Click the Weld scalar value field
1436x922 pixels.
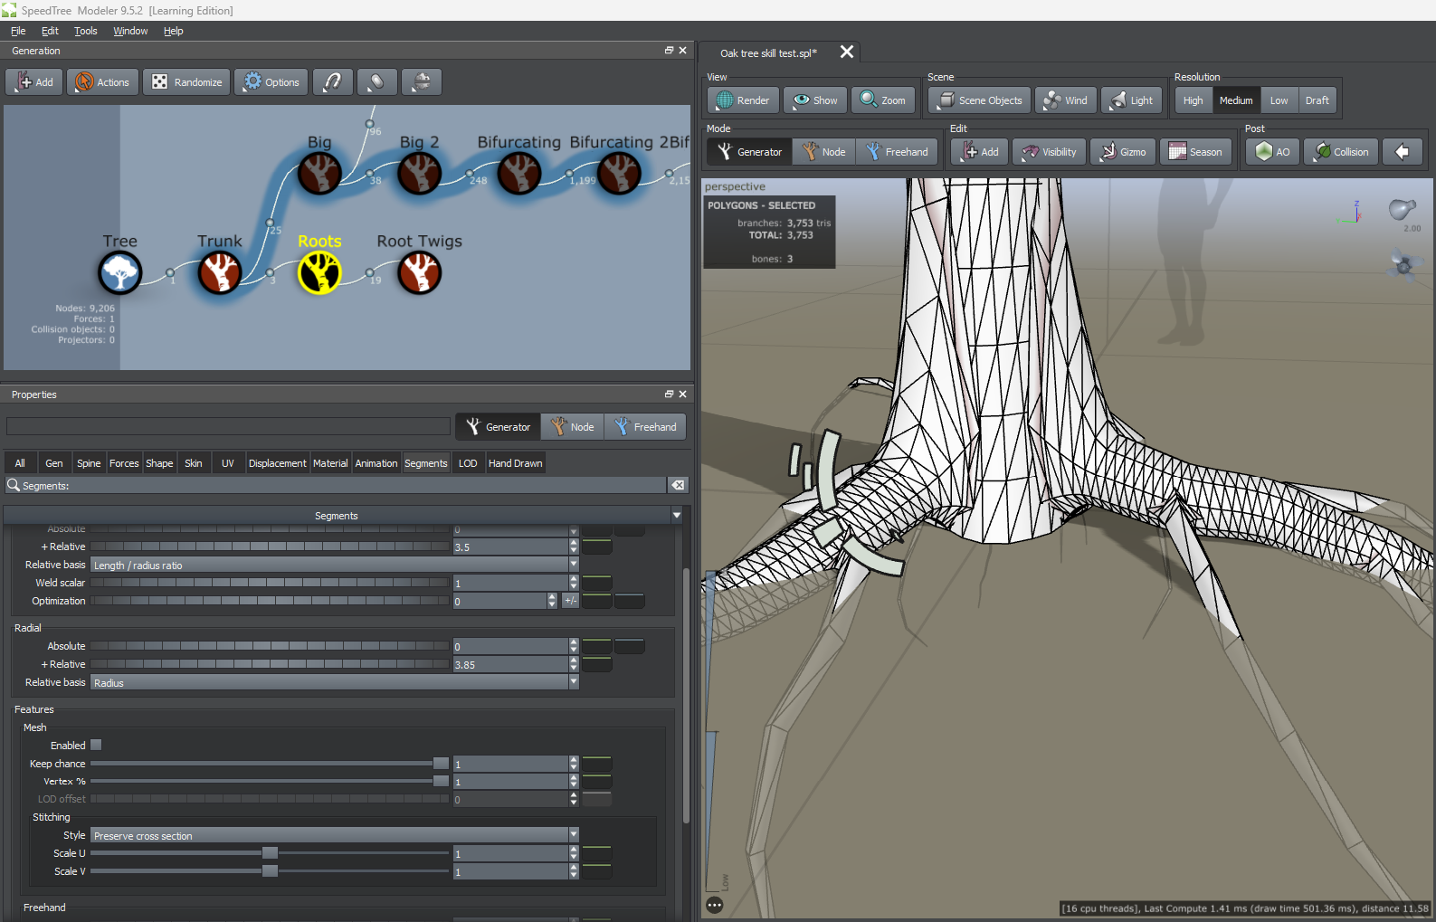[x=510, y=584]
